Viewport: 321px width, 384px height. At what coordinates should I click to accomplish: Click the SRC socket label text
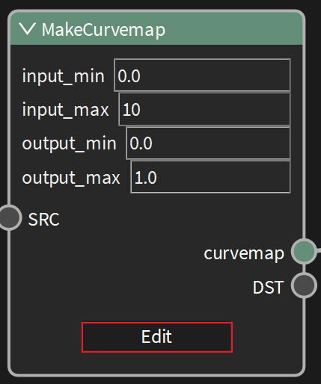coord(44,220)
